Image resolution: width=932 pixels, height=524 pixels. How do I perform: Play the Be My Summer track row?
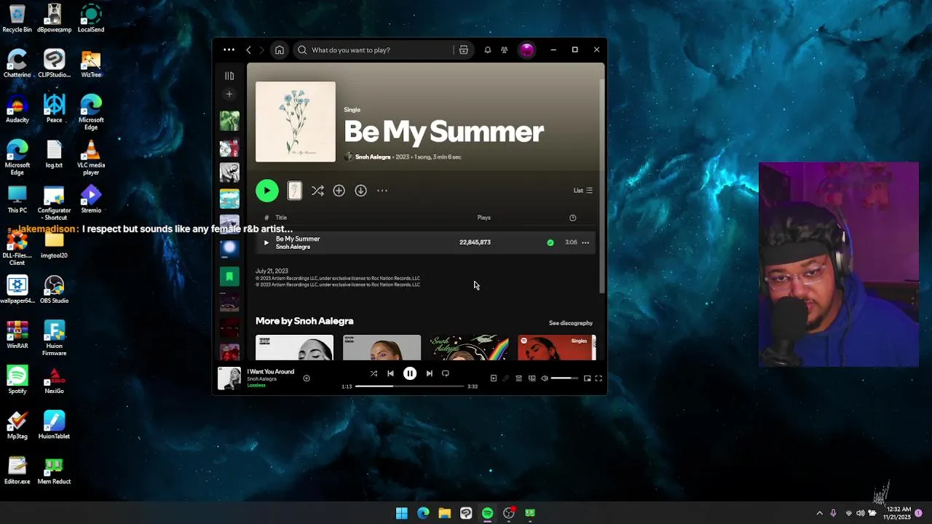click(x=266, y=242)
